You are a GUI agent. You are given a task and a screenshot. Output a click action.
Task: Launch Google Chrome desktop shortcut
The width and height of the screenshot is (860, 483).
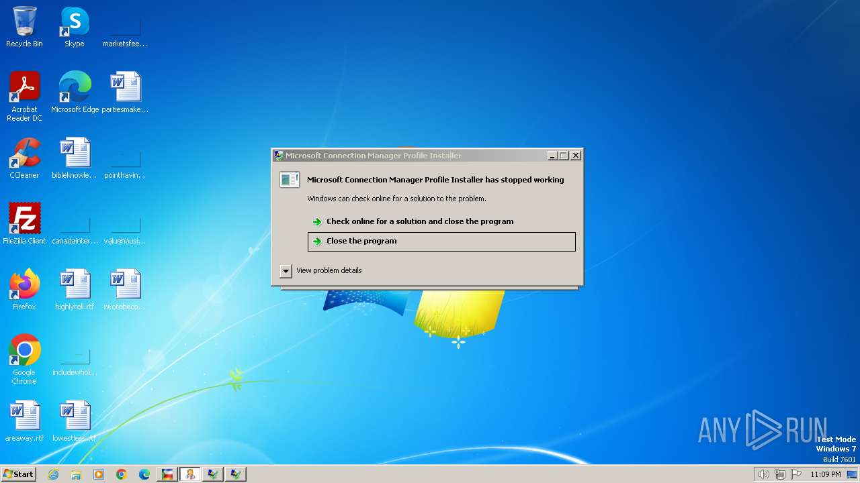coord(24,359)
